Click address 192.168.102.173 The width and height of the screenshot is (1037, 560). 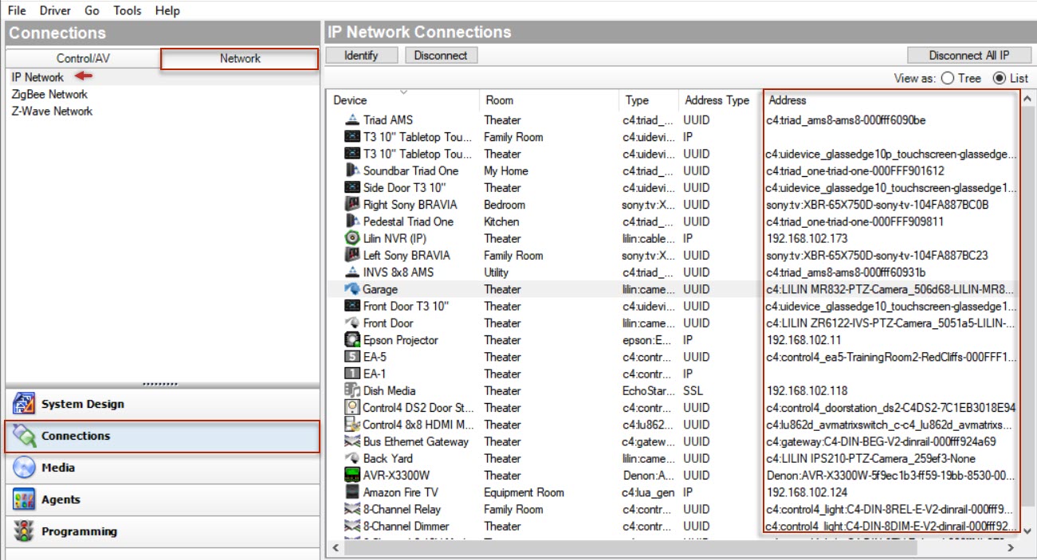click(x=807, y=238)
